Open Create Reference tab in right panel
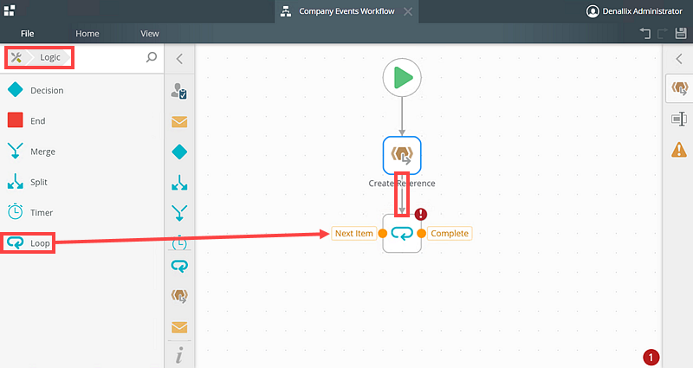693x368 pixels. click(x=679, y=88)
